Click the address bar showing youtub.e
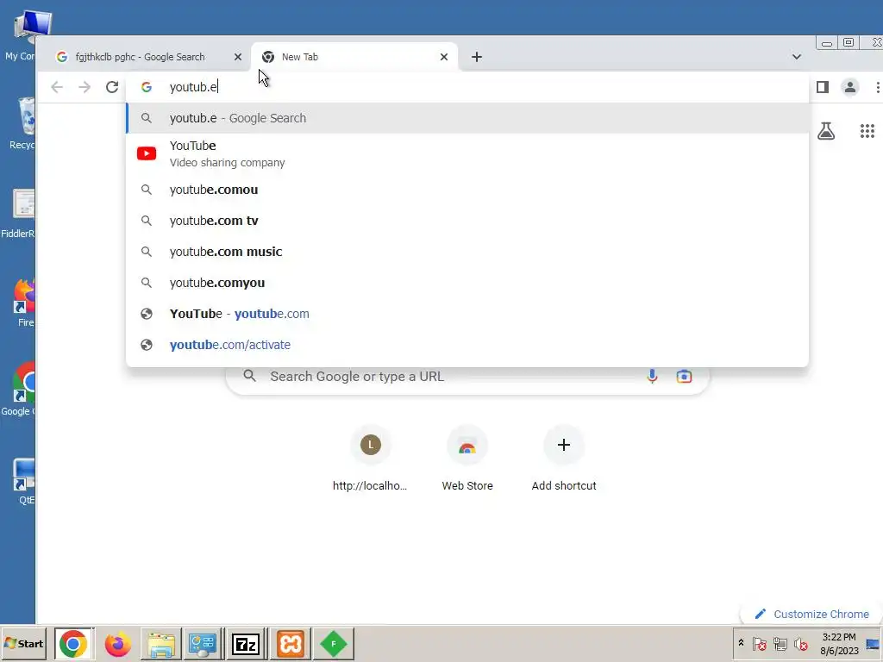 click(467, 87)
